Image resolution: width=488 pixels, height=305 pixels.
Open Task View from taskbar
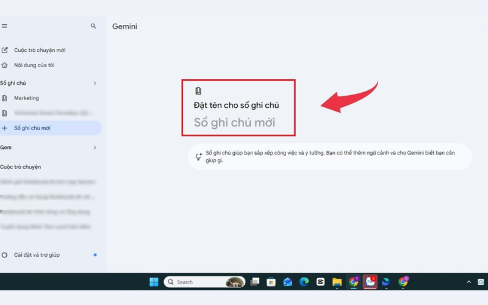tap(255, 282)
